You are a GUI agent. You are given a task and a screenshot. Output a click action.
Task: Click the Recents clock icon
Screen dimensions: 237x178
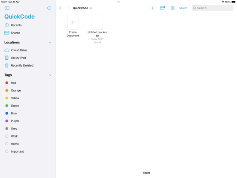pyautogui.click(x=6, y=25)
